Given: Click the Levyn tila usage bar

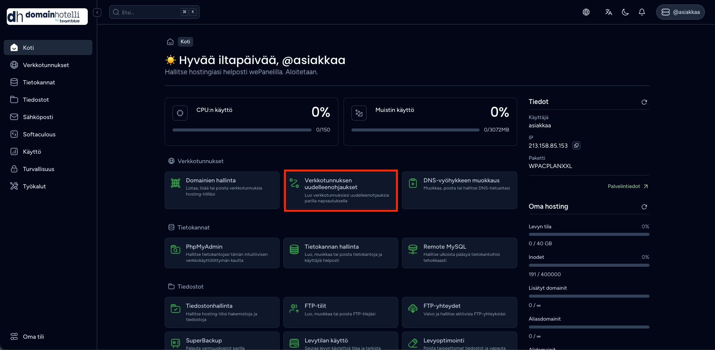Looking at the screenshot, I should pos(589,234).
